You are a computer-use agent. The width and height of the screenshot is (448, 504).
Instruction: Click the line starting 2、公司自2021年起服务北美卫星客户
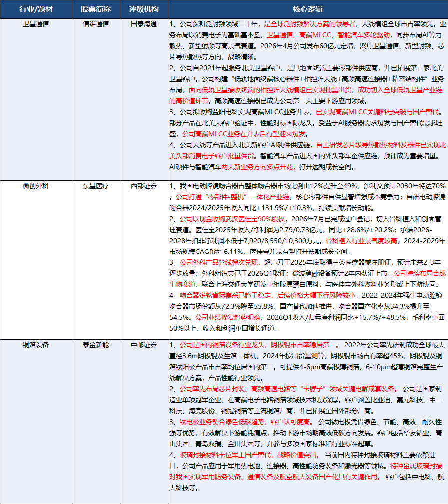(x=306, y=68)
